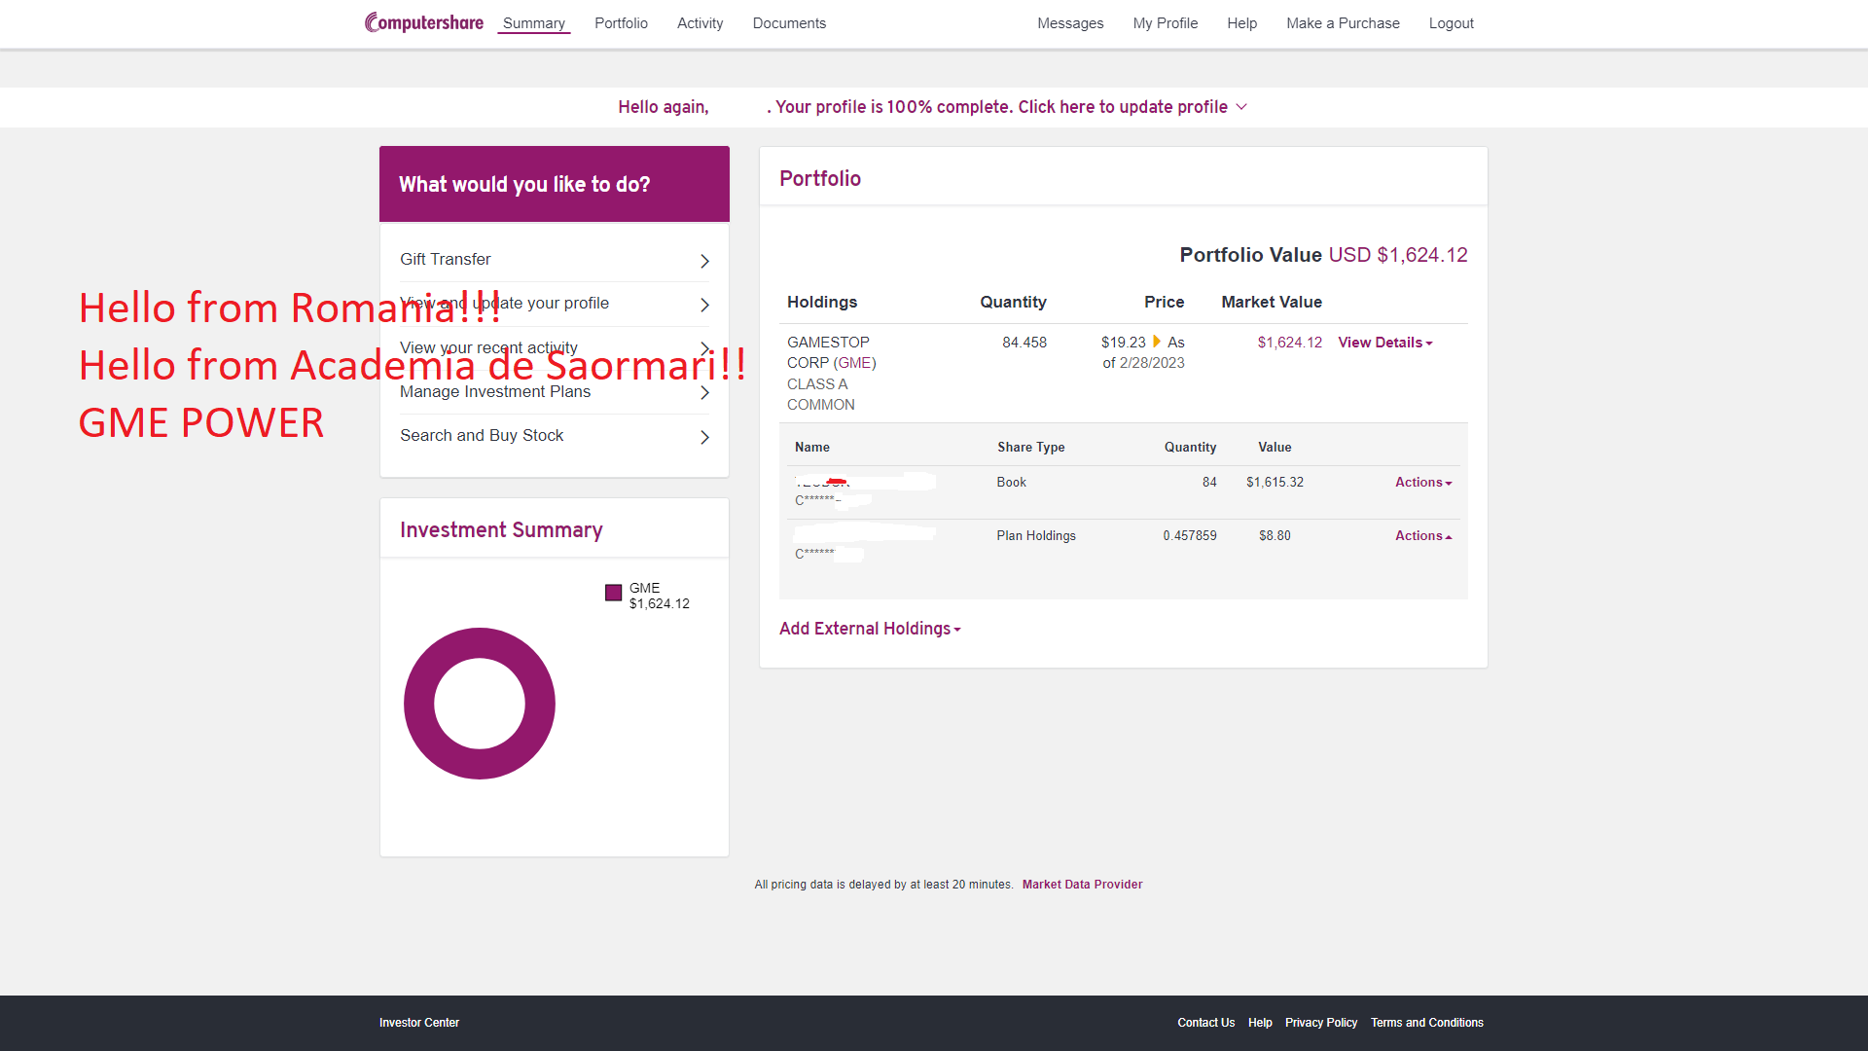
Task: Click the 84.458 quantity value
Action: click(x=1024, y=343)
